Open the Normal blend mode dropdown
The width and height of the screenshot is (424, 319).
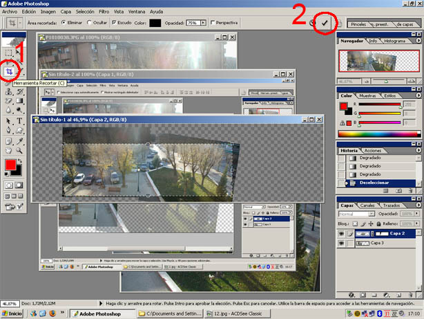[372, 214]
